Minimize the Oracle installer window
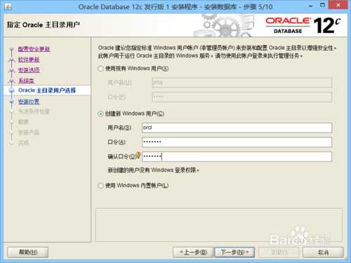 click(x=310, y=6)
